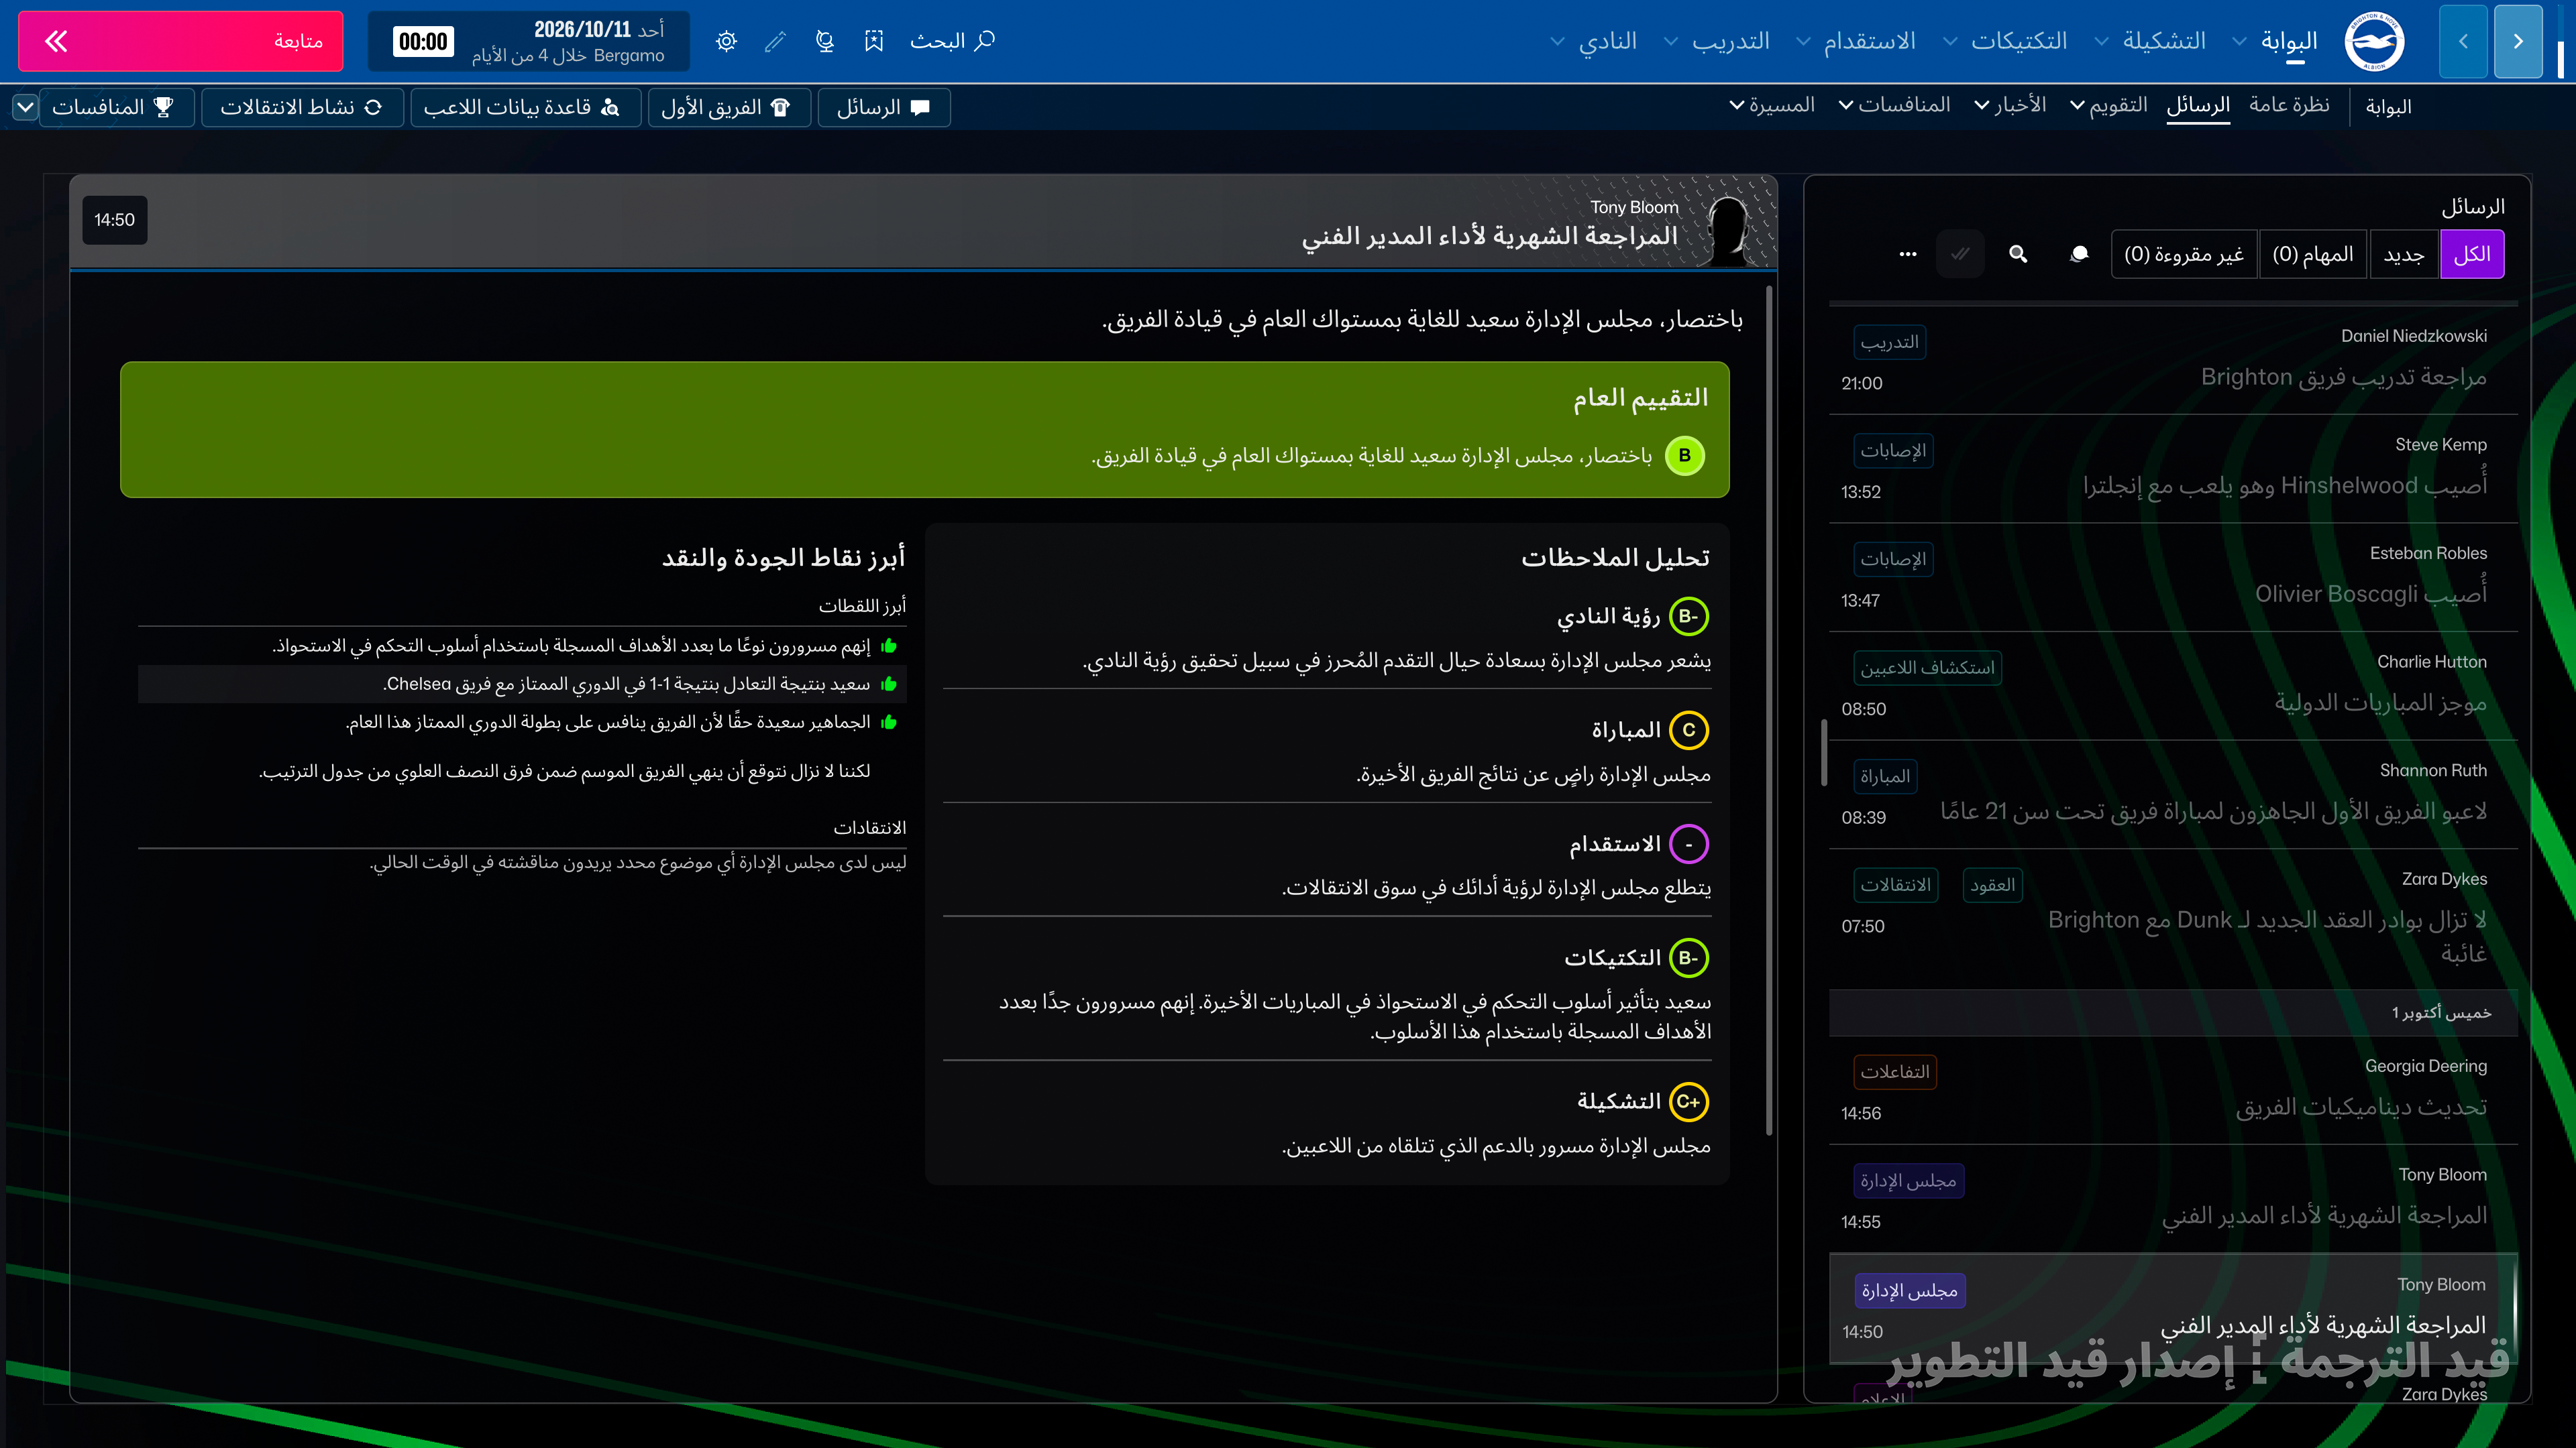
Task: Click the B overall rating badge
Action: [1685, 456]
